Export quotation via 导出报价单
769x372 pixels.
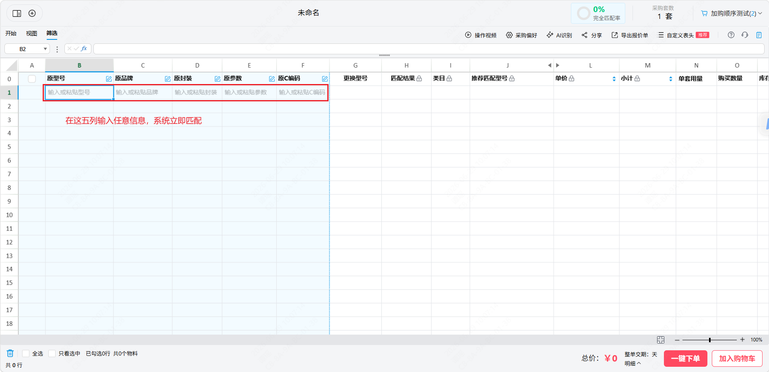click(x=630, y=35)
